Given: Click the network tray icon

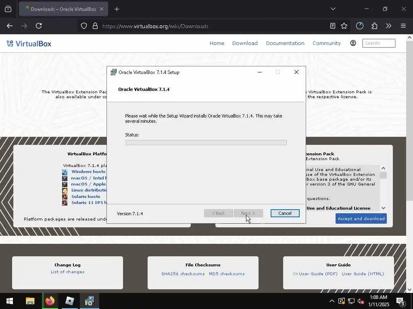Looking at the screenshot, I should tap(351, 301).
